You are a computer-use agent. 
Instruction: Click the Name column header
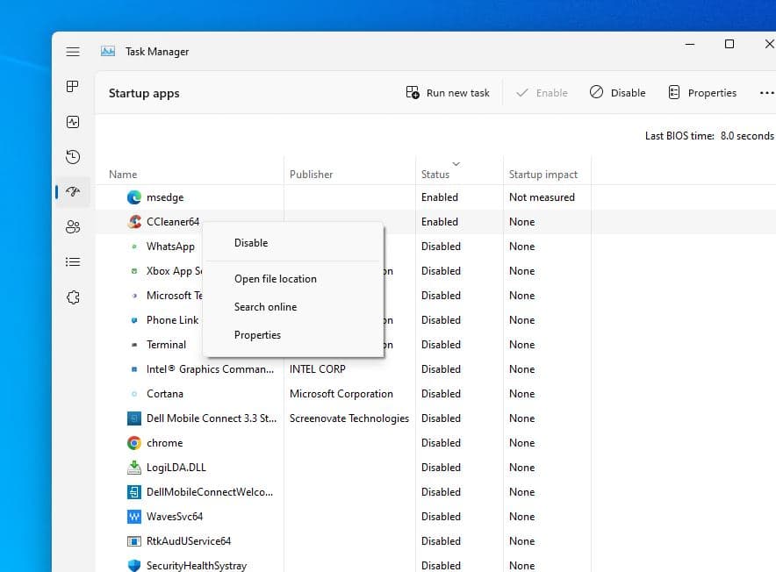click(x=123, y=175)
